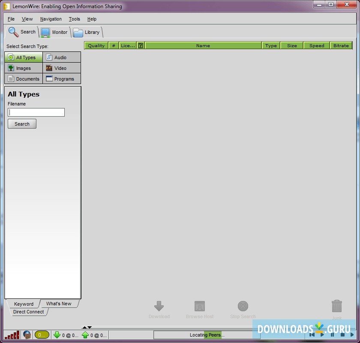Image resolution: width=360 pixels, height=343 pixels.
Task: Click the Locating Peers progress bar
Action: click(207, 335)
